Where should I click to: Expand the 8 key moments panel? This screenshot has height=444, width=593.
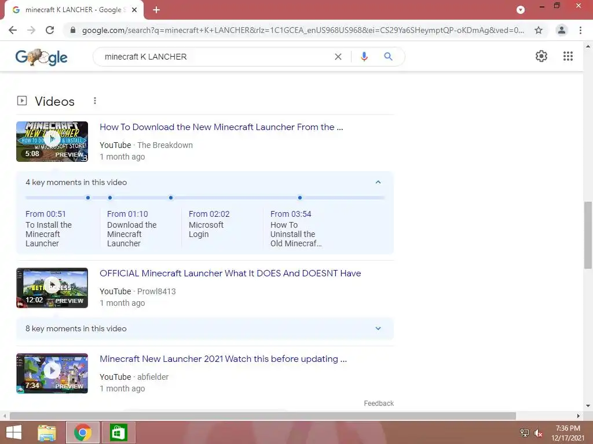[x=378, y=328]
